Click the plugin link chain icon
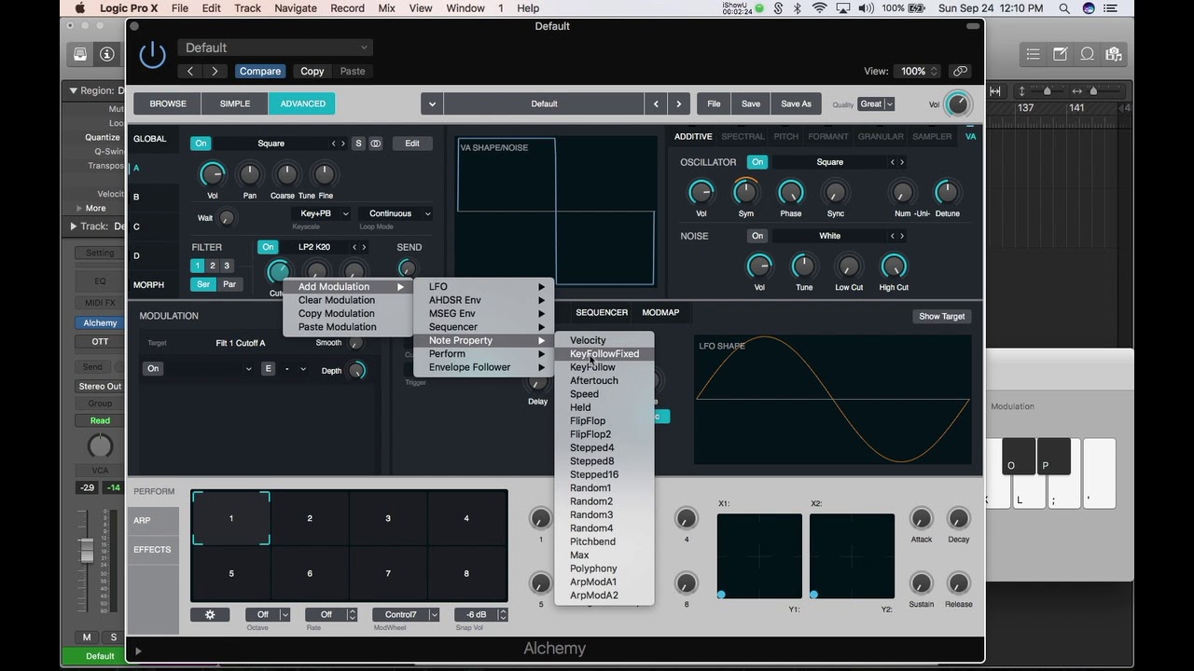The height and width of the screenshot is (671, 1194). point(960,71)
